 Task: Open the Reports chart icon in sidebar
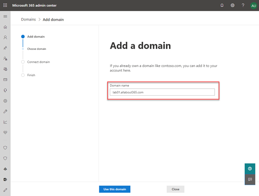[x=5, y=122]
